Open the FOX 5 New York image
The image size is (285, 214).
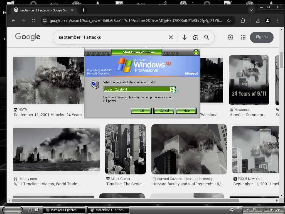click(x=256, y=149)
